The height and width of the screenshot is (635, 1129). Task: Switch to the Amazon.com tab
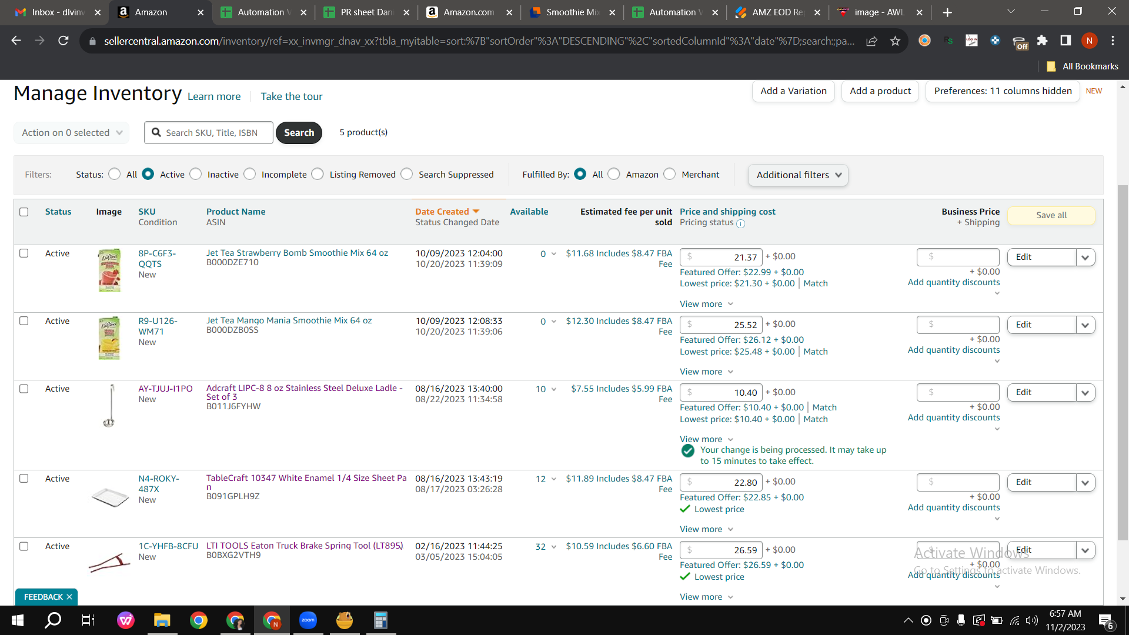pos(469,12)
